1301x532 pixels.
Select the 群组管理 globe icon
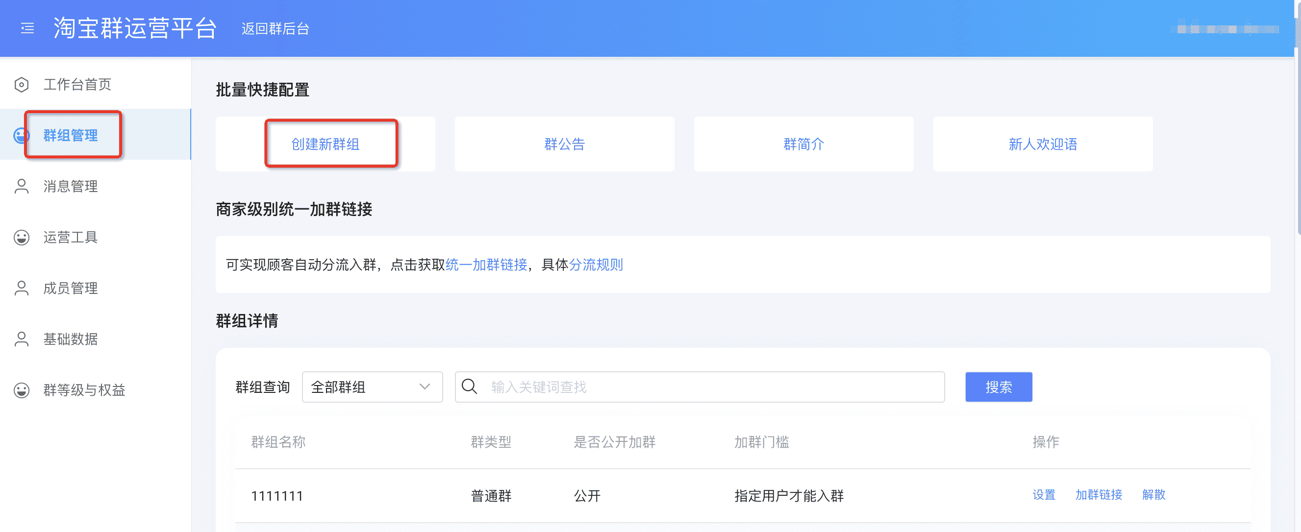point(21,135)
